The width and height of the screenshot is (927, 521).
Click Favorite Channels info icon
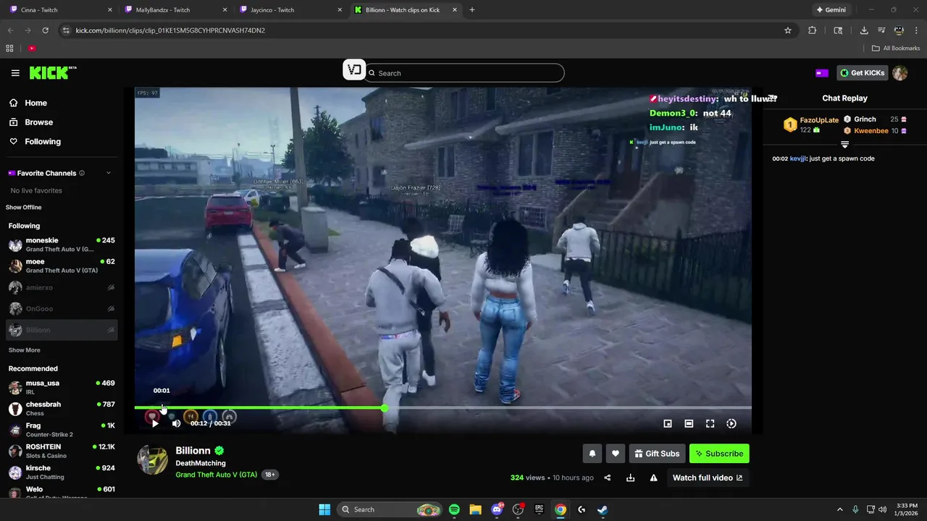pos(82,173)
